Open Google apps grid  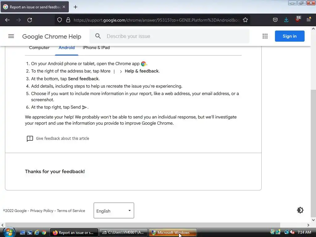265,36
